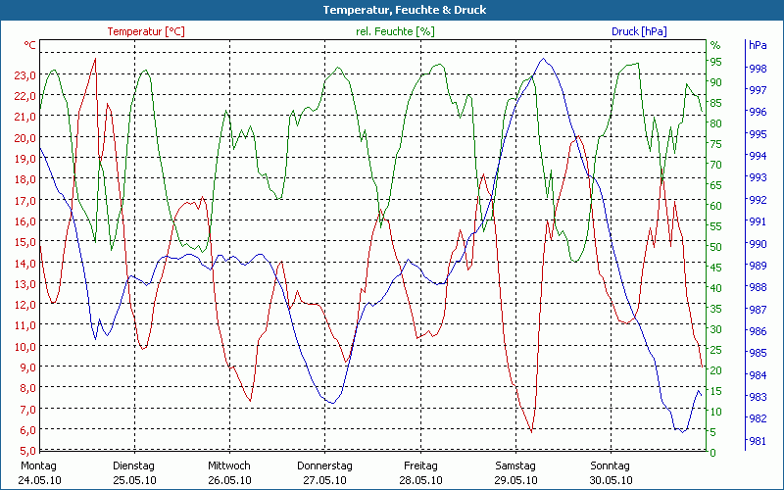Click the '995' pressure axis value
This screenshot has width=784, height=490.
(758, 134)
